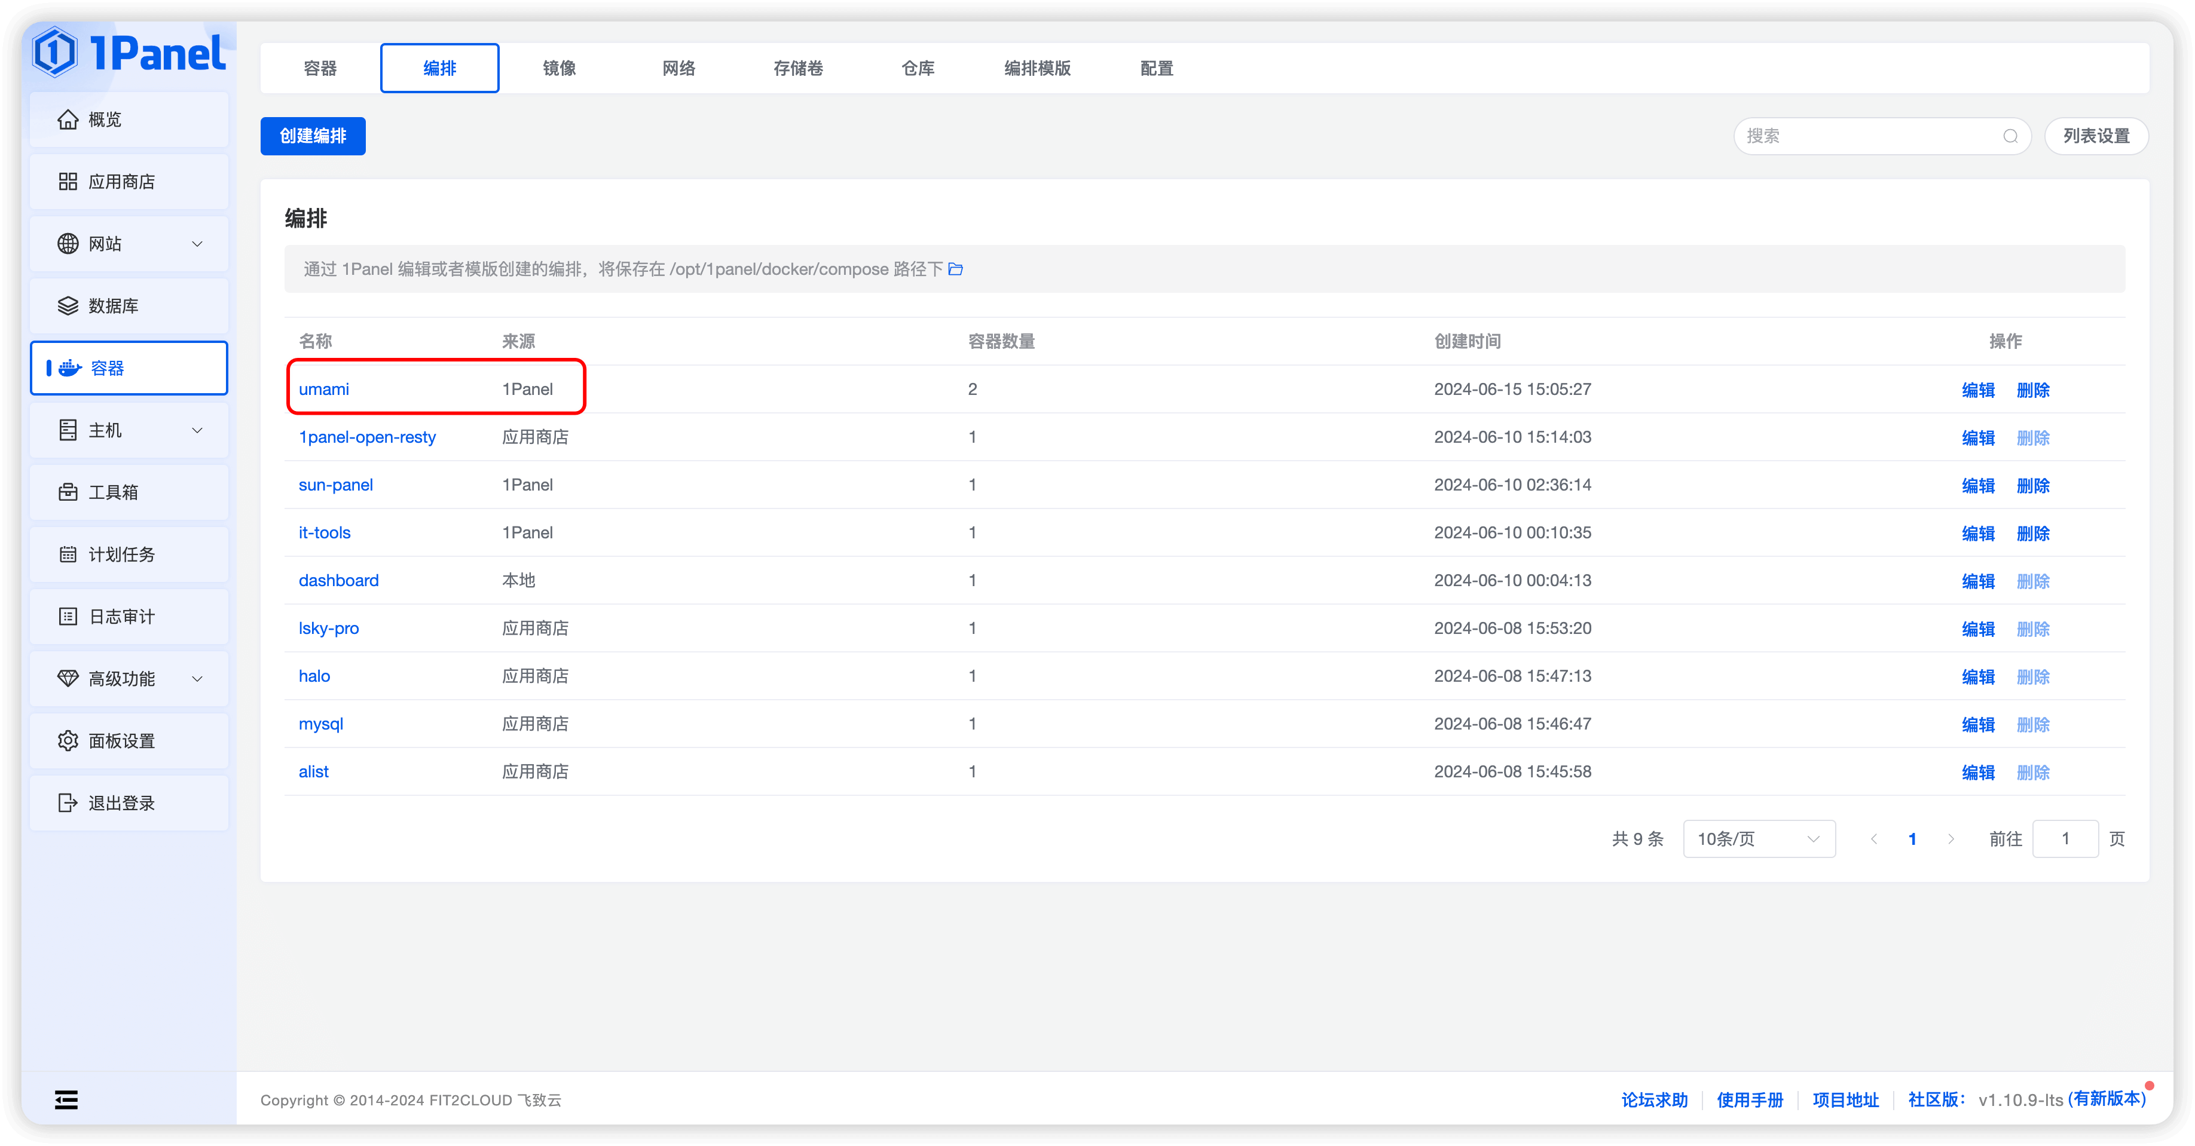Click the 创建编排 button
This screenshot has height=1146, width=2195.
(313, 136)
